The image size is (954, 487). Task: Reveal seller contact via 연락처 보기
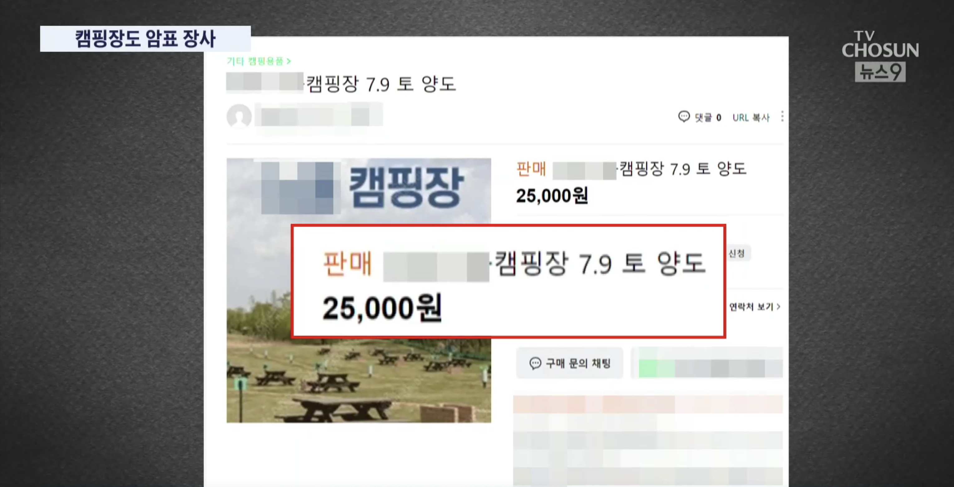pyautogui.click(x=755, y=306)
